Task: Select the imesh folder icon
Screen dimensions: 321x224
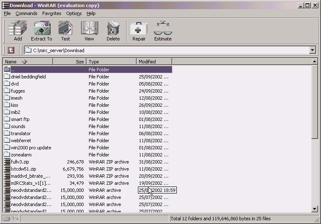Action: (x=7, y=98)
